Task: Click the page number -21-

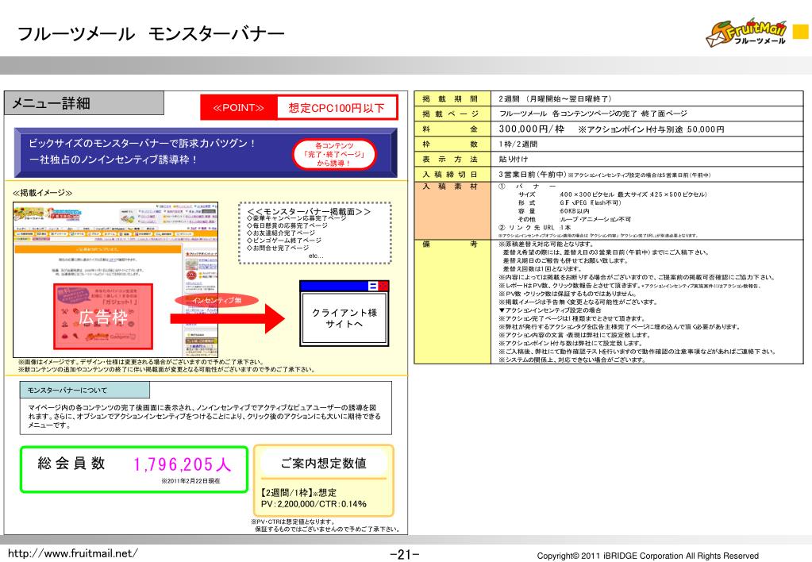Action: pos(405,555)
